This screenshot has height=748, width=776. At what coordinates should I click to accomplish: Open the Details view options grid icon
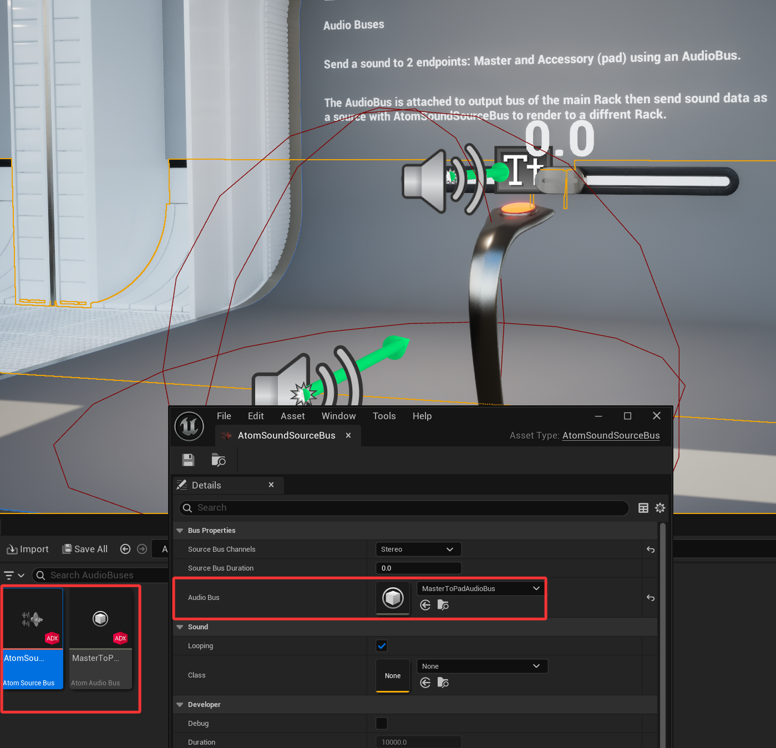click(643, 507)
